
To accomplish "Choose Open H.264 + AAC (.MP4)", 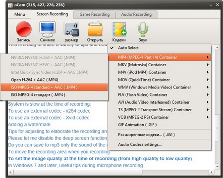I will pos(54,80).
